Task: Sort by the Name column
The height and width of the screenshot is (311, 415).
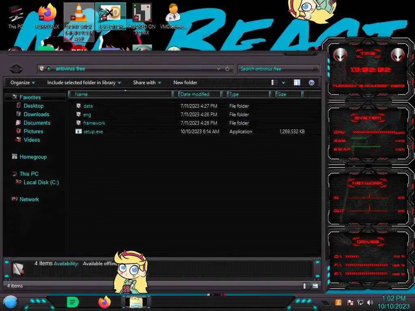Action: pyautogui.click(x=120, y=94)
